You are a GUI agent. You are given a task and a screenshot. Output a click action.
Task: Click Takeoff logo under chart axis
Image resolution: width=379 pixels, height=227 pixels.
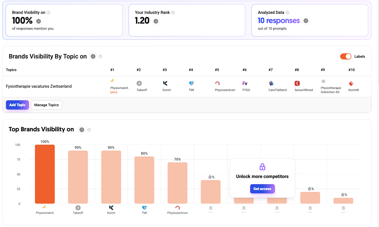[78, 208]
